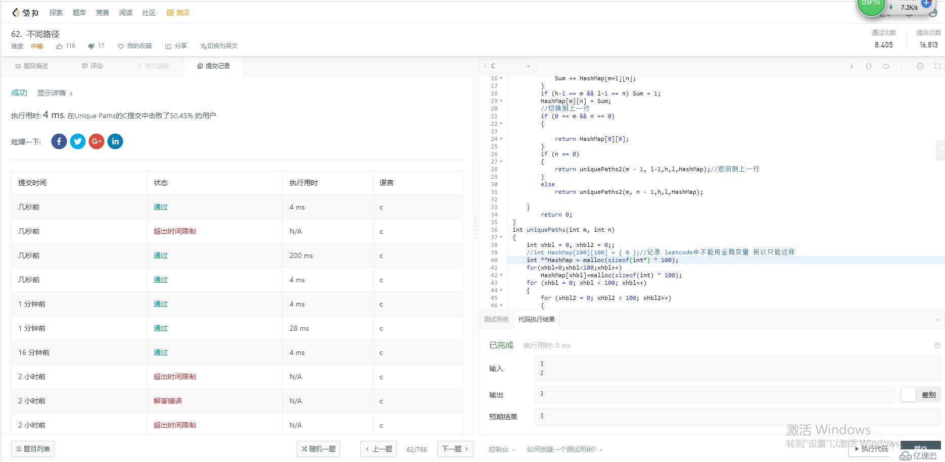Fold code at line 27
Viewport: 945px width, 462px height.
(x=501, y=162)
